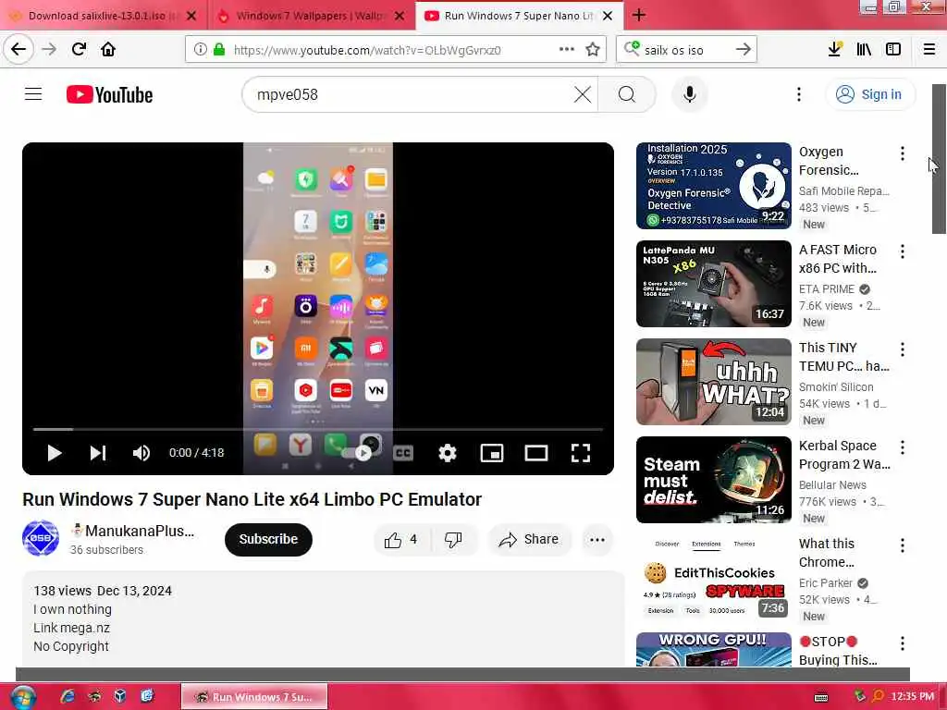
Task: Clear the YouTube search text
Action: [583, 94]
